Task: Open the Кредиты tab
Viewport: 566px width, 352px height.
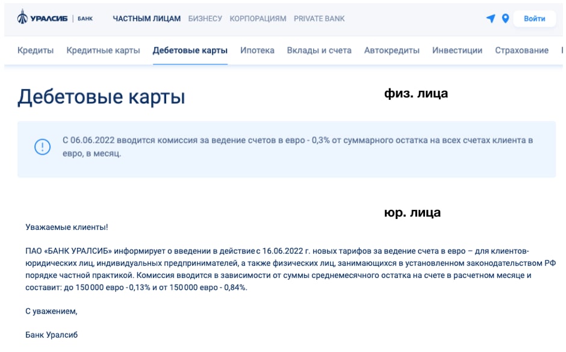Action: pos(36,51)
